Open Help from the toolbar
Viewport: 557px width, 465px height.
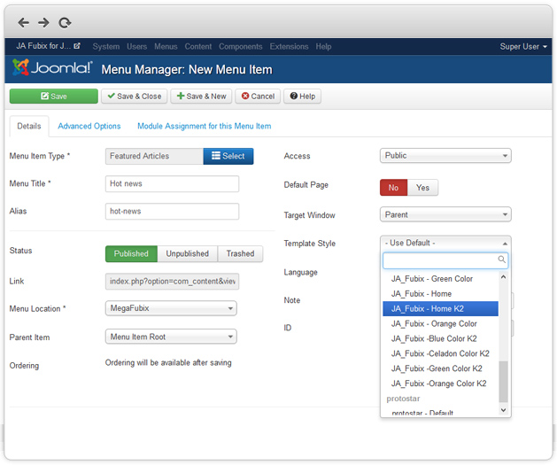pos(302,97)
